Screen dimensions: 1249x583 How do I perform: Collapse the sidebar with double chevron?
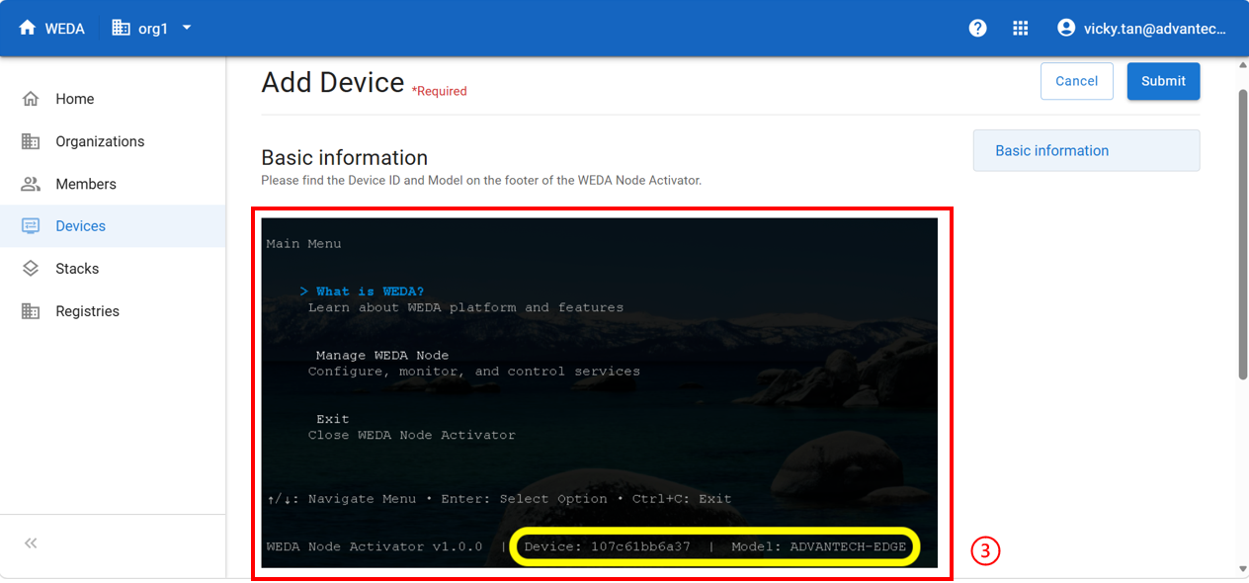(31, 543)
